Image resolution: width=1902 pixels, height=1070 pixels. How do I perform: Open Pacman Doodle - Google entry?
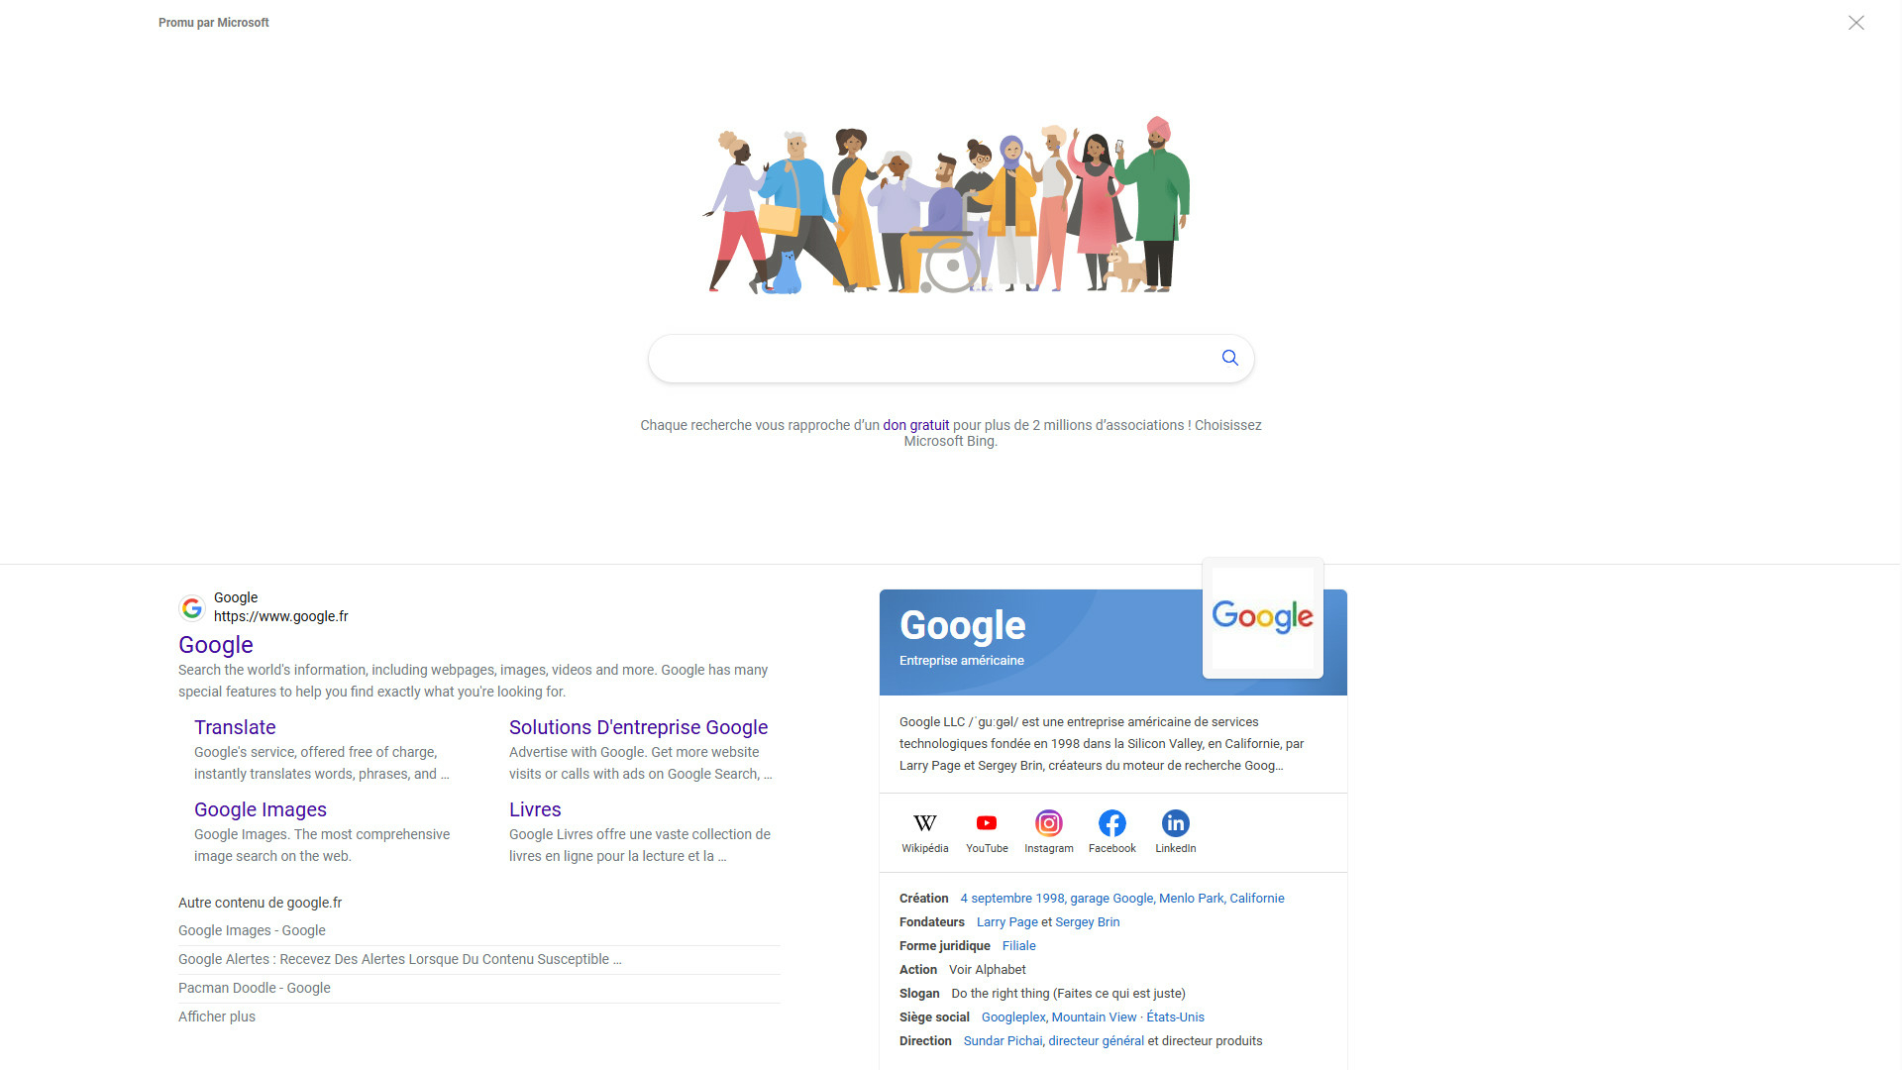click(x=255, y=988)
